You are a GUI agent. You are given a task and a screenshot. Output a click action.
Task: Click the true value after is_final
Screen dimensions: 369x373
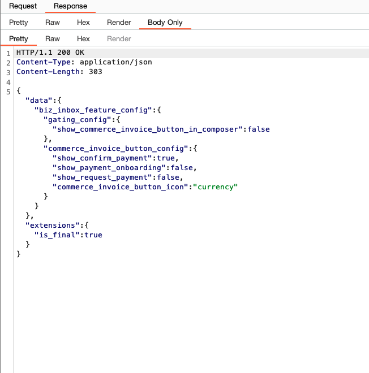point(93,235)
